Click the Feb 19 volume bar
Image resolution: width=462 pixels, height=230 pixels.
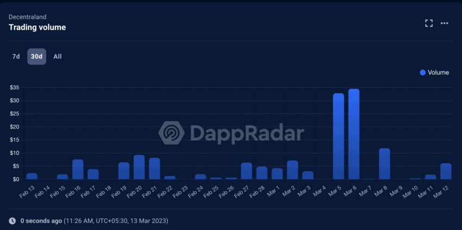tap(124, 171)
